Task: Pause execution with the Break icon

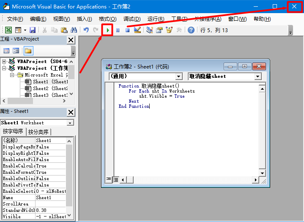Action: click(118, 30)
